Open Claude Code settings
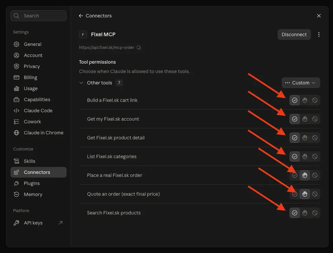 [38, 111]
